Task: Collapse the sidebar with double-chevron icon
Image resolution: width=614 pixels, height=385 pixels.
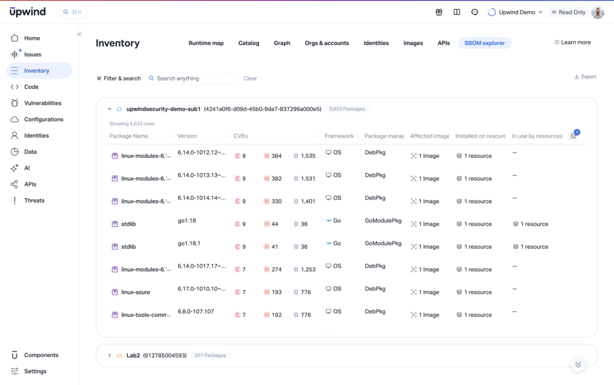Action: coord(79,35)
